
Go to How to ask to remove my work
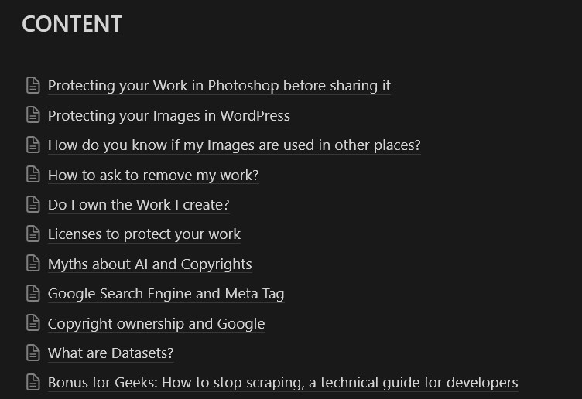153,175
